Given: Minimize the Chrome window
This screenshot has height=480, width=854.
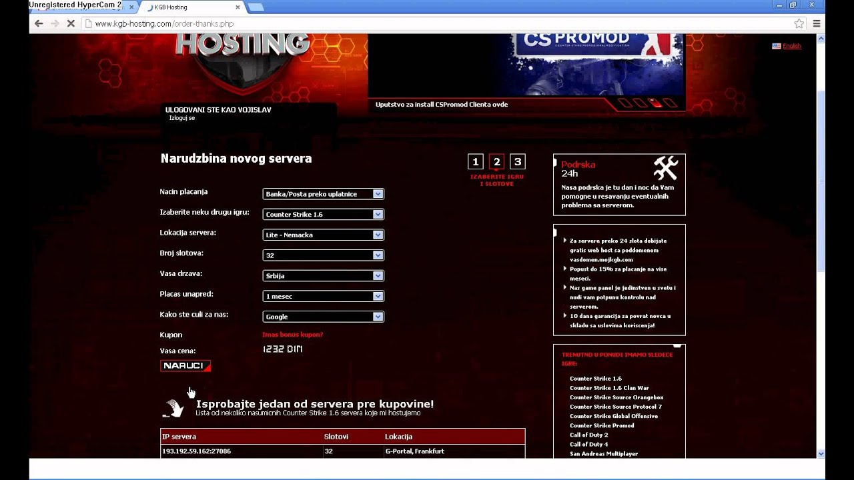Looking at the screenshot, I should click(779, 5).
